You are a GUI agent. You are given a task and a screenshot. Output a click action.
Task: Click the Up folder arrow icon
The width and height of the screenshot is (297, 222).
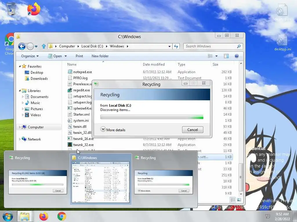click(44, 46)
